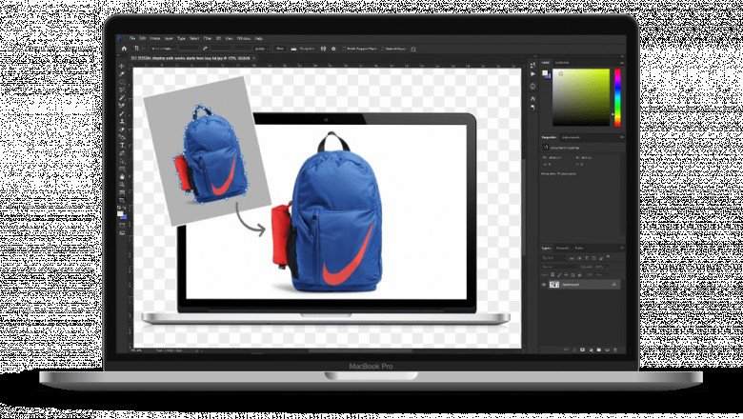Add a layer style with fx icon
743x419 pixels.
pyautogui.click(x=574, y=349)
